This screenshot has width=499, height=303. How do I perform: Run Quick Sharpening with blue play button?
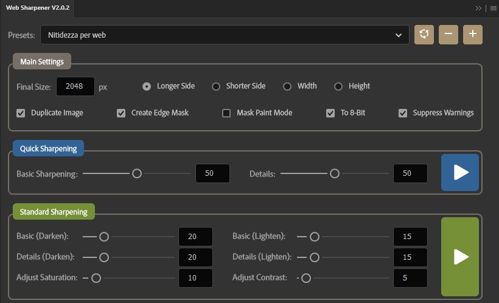pyautogui.click(x=460, y=173)
